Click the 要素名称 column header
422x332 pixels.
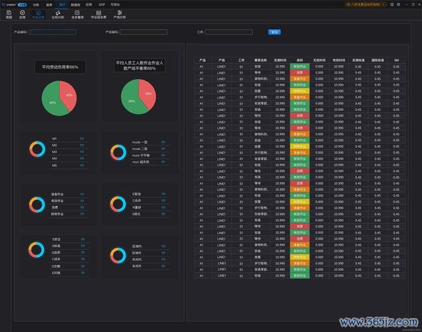pyautogui.click(x=261, y=60)
